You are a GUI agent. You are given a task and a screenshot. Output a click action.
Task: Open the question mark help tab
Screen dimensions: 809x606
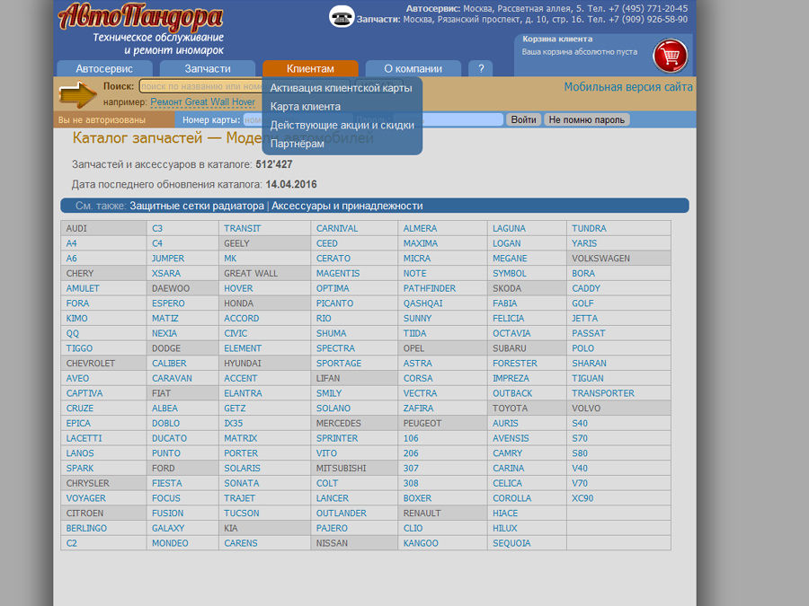(481, 68)
